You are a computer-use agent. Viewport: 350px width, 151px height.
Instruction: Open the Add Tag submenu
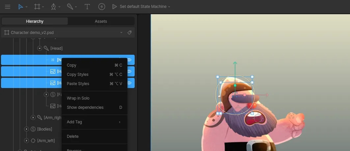coord(94,122)
